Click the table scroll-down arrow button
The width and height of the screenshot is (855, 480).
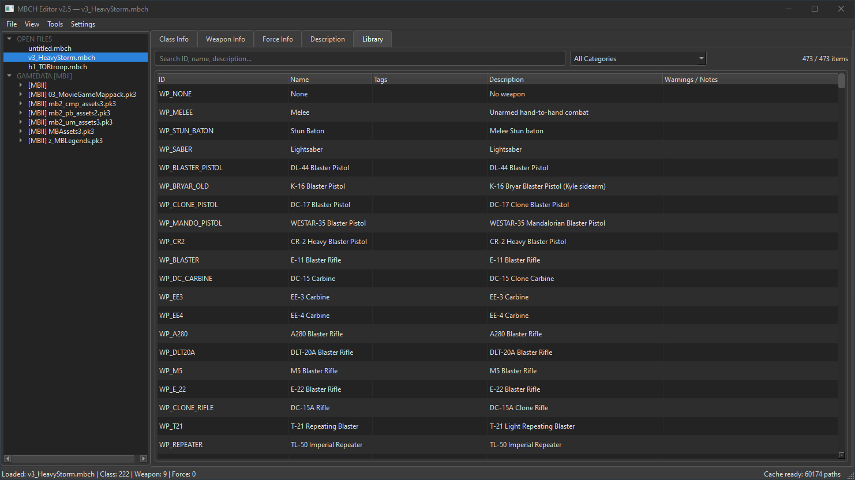842,455
